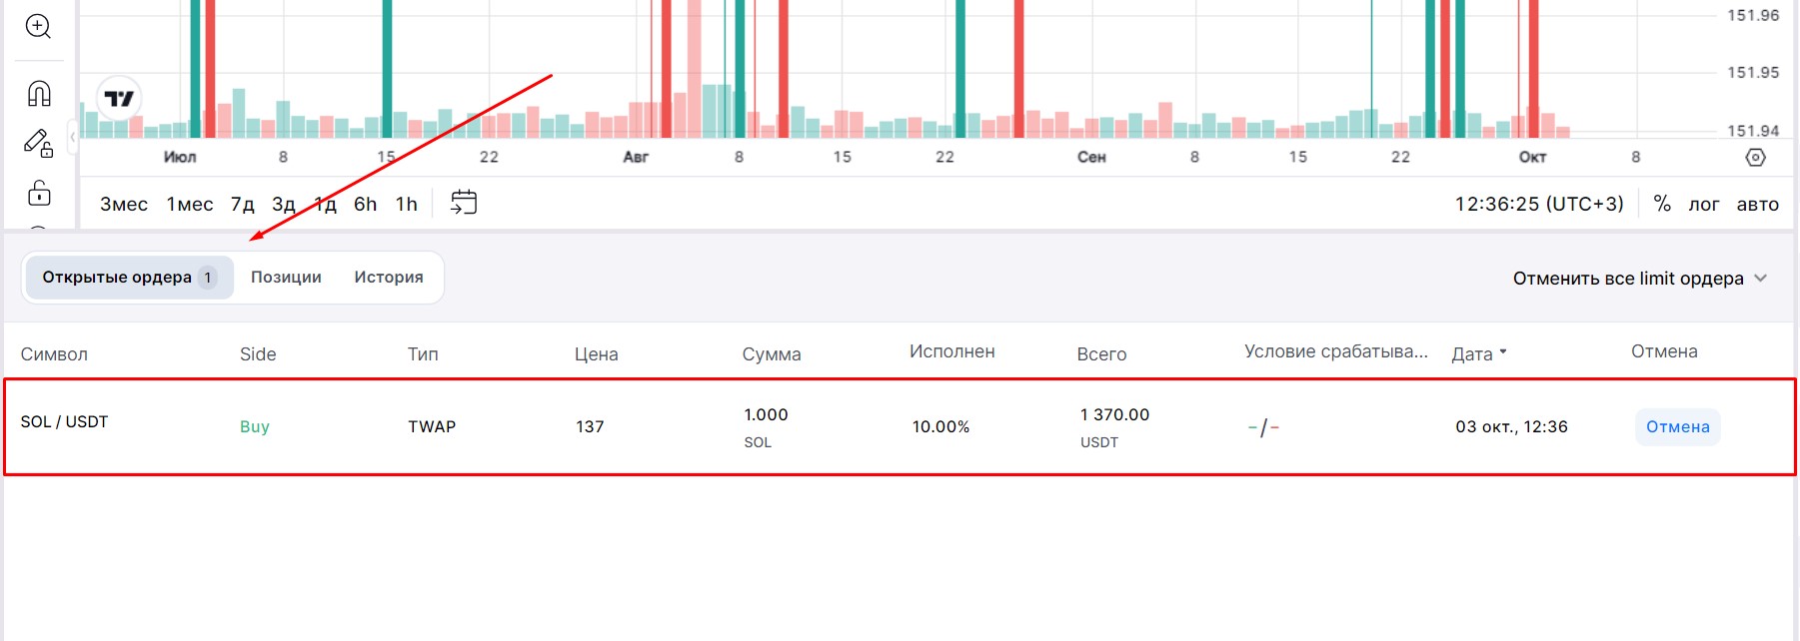Open chart settings gear near time axis
The width and height of the screenshot is (1800, 641).
point(1755,157)
